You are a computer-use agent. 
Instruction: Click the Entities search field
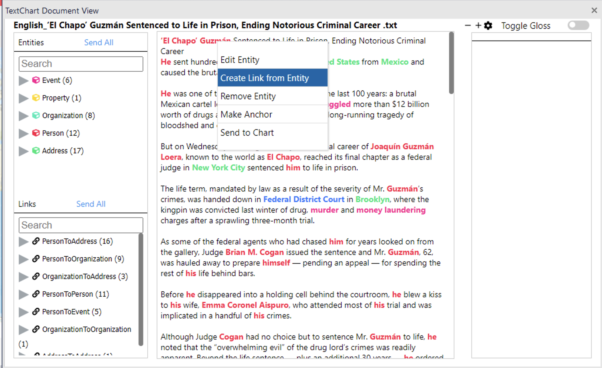81,64
